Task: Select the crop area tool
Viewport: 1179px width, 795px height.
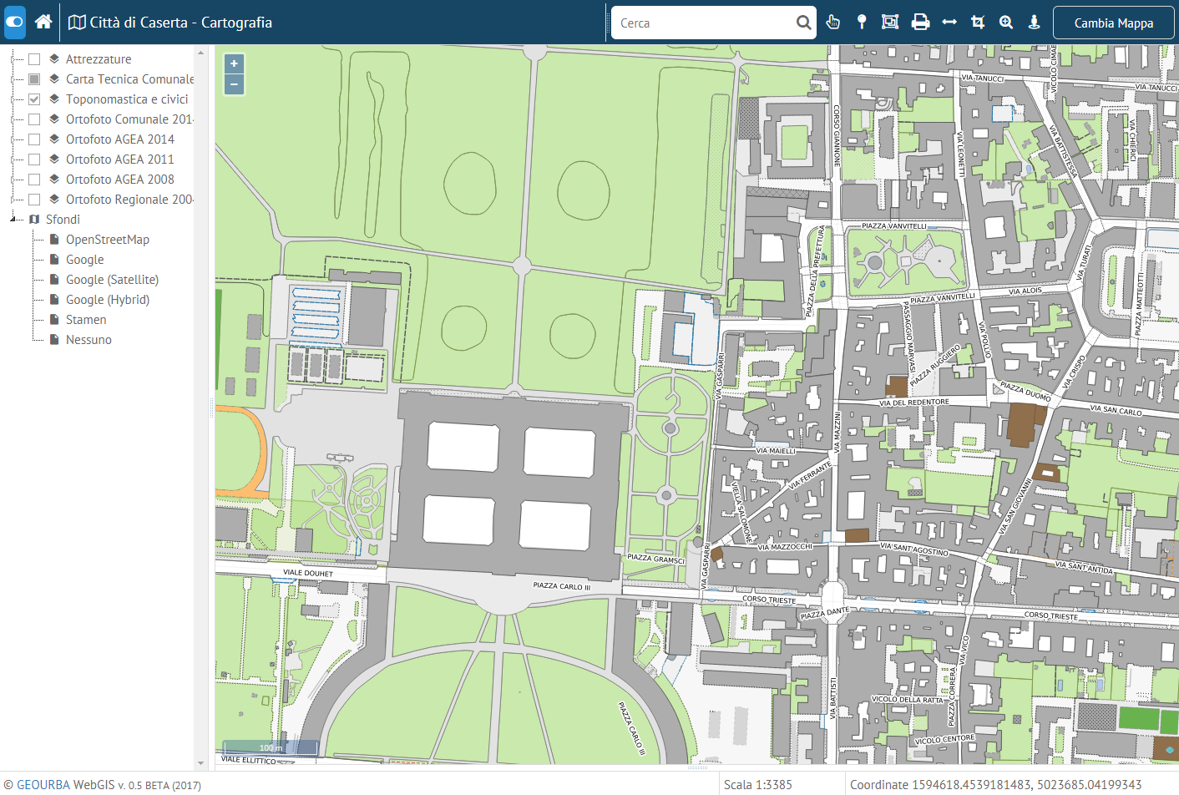Action: 978,23
